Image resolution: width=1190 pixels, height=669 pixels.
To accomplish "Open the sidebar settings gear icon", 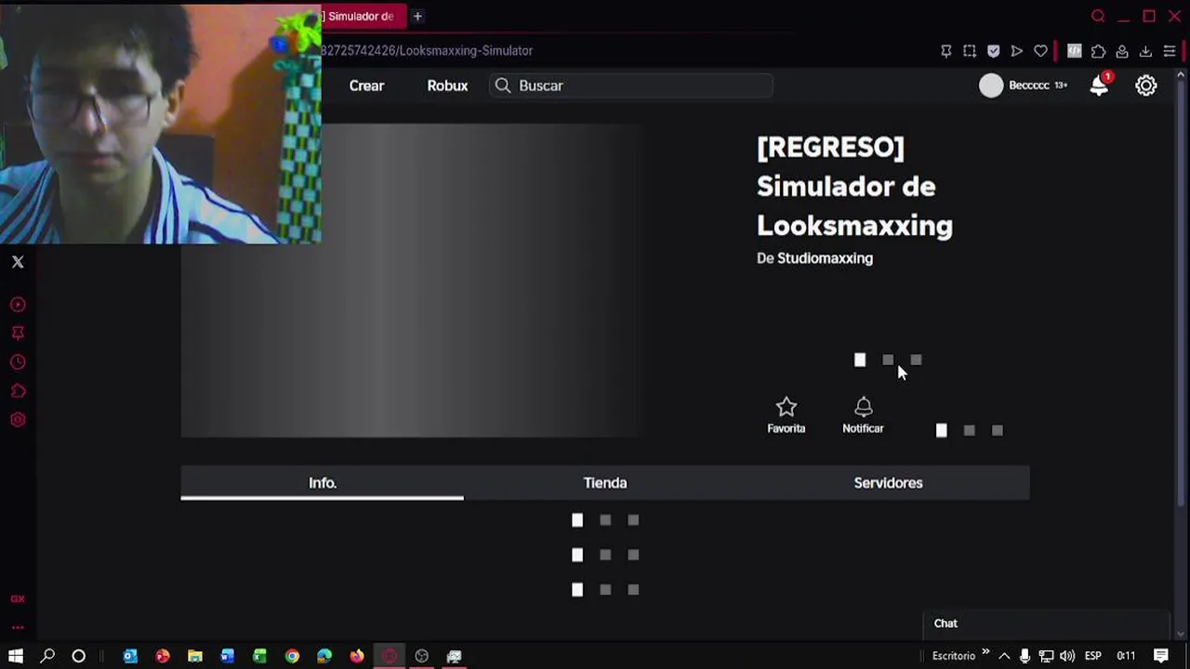I will tap(18, 420).
